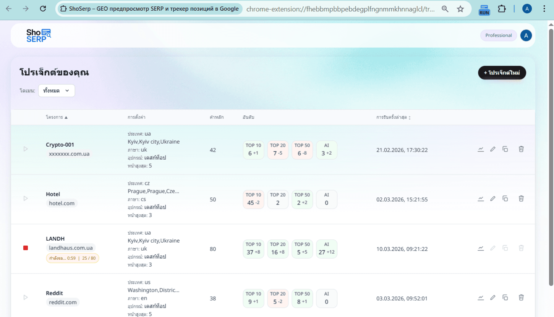This screenshot has height=317, width=554.
Task: Click Crypto-001 TOP 20 badge
Action: pyautogui.click(x=278, y=150)
